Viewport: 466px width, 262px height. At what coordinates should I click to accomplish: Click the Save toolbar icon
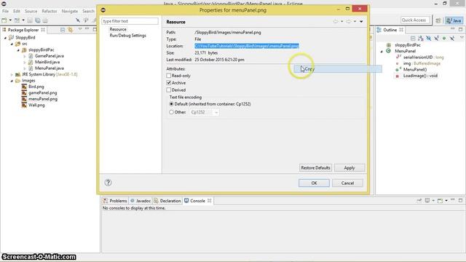point(30,20)
